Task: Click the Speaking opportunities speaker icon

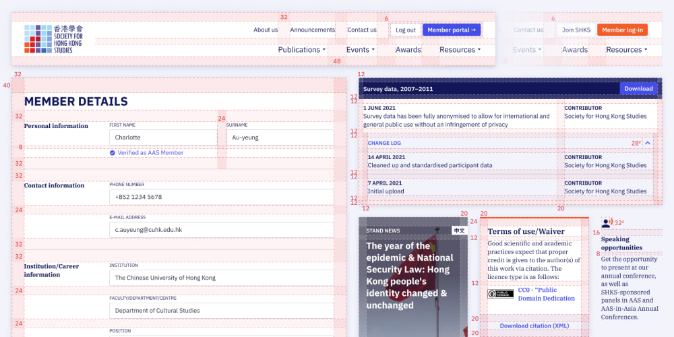Action: [x=606, y=223]
